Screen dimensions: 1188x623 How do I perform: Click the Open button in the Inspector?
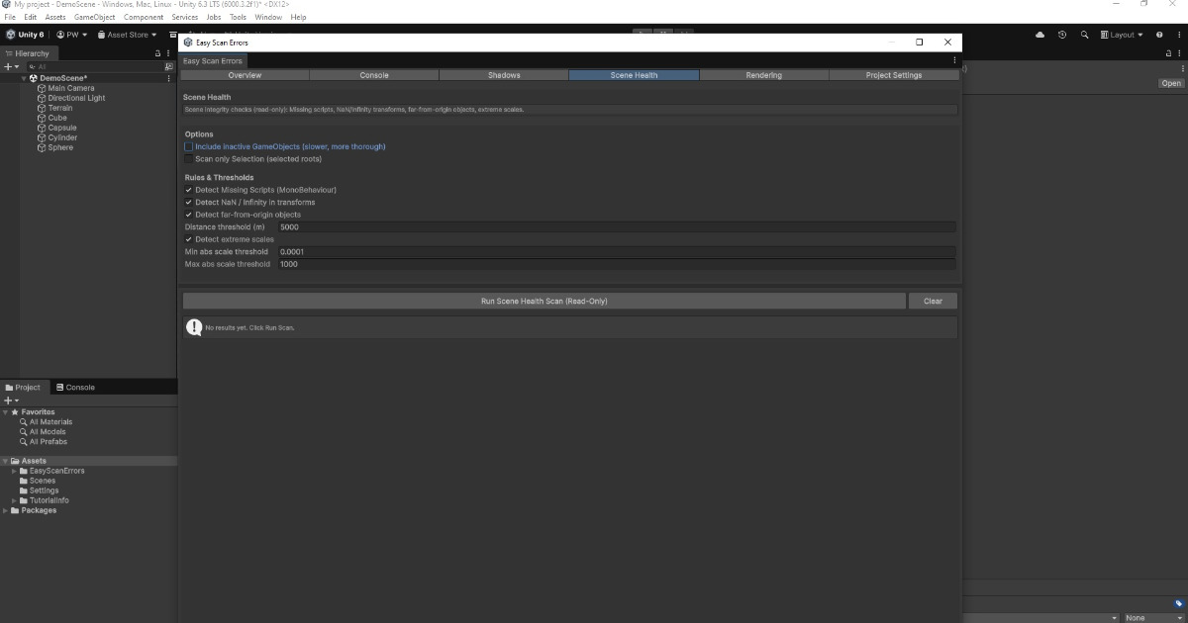[x=1171, y=83]
